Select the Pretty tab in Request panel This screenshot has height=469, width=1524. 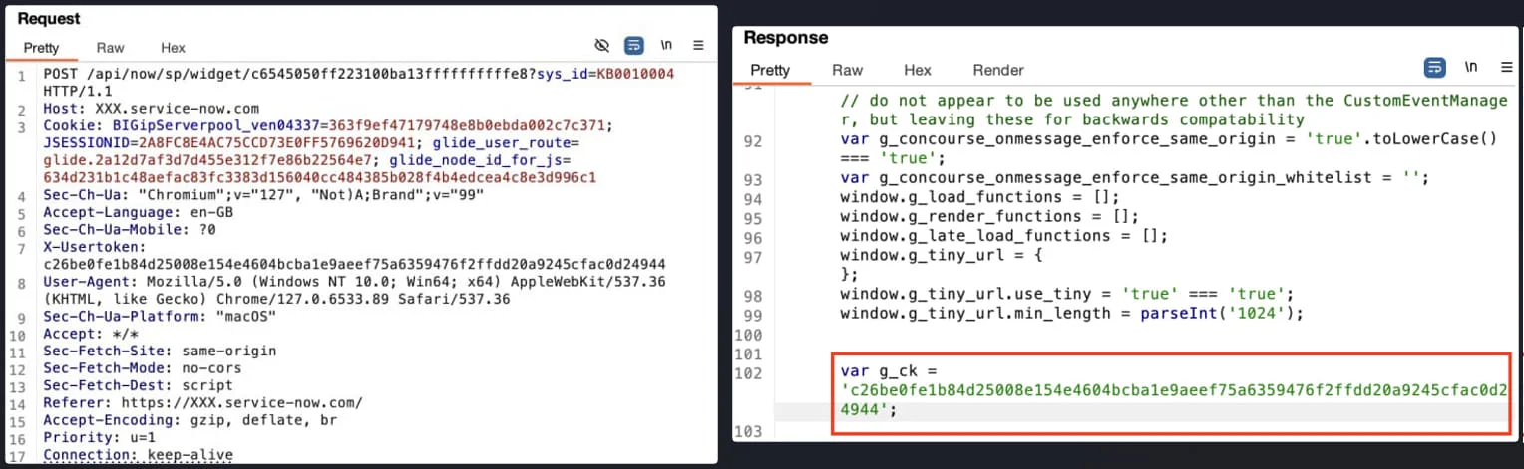pos(42,48)
